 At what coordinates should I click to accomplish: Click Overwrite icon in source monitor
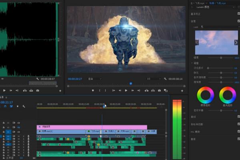click(31, 90)
